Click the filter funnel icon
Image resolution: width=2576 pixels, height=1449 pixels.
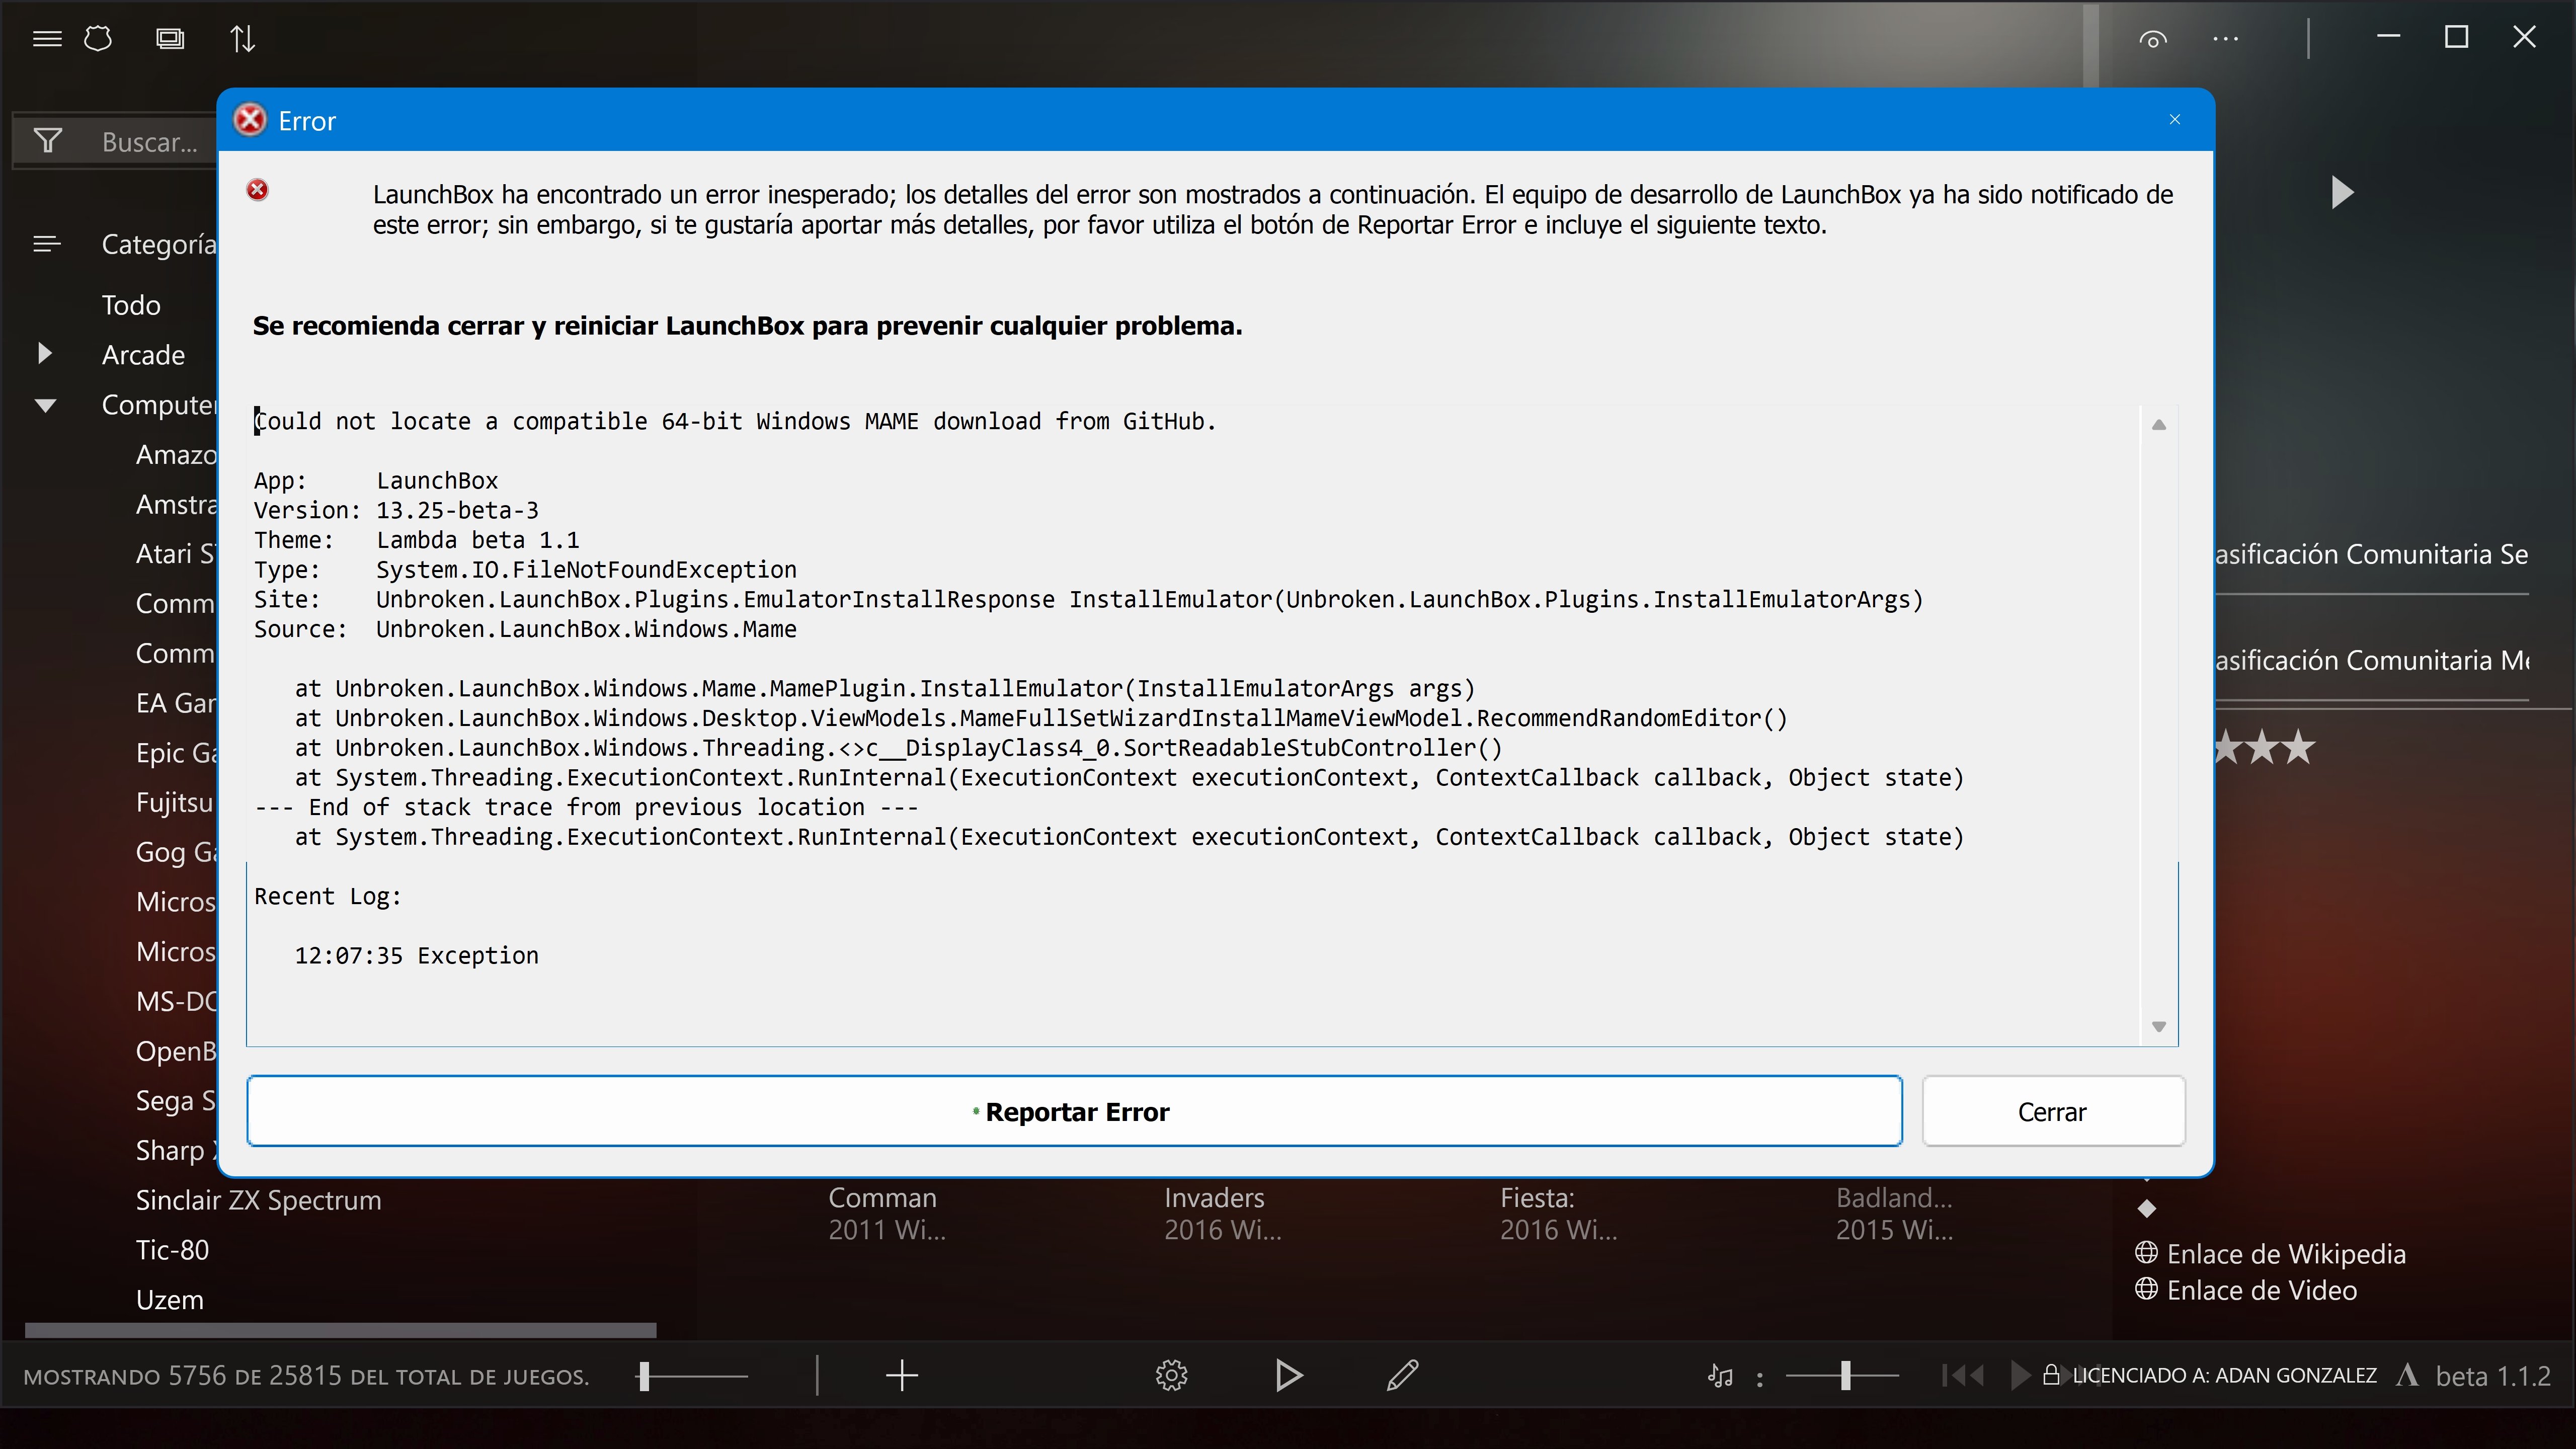[48, 141]
